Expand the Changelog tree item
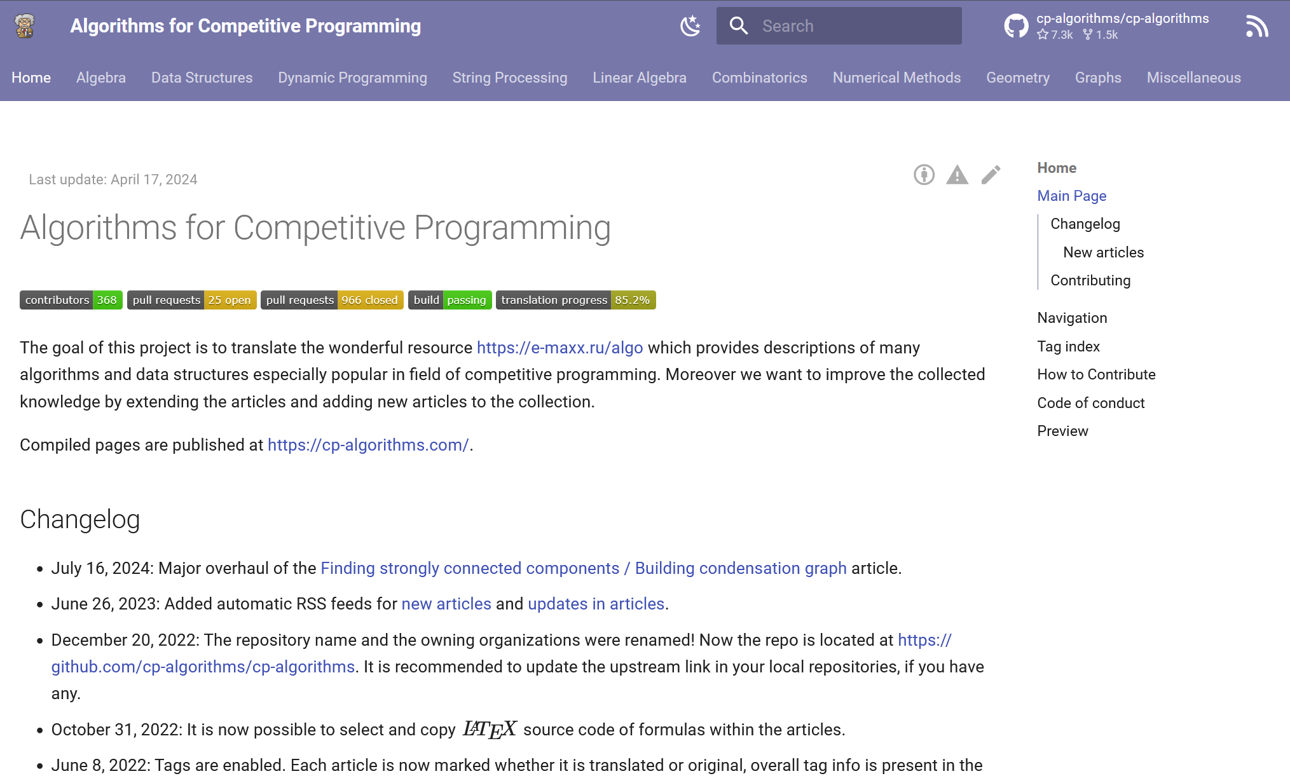This screenshot has width=1290, height=776. [x=1085, y=224]
